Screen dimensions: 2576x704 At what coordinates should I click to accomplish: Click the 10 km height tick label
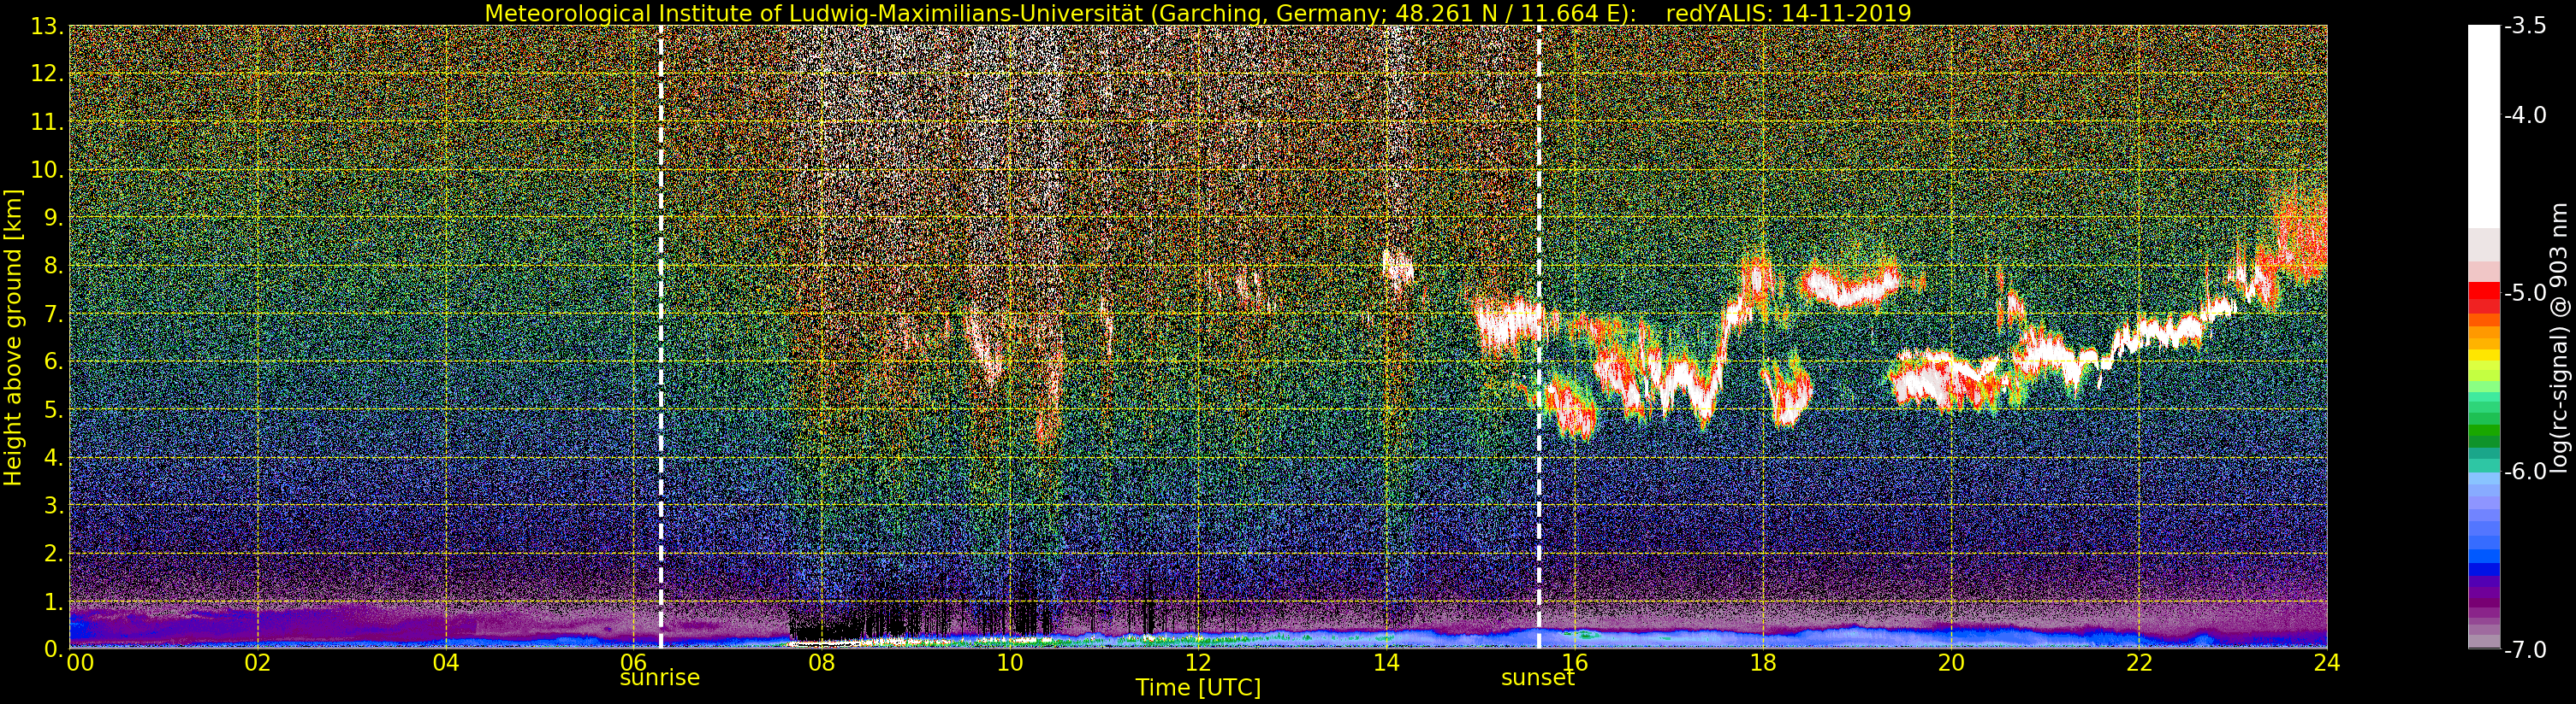coord(47,170)
